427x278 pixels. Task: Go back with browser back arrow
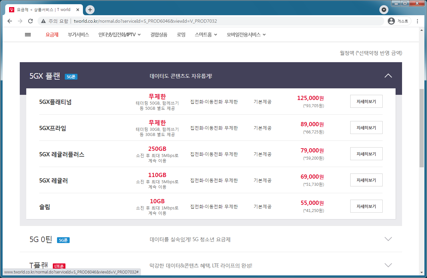coord(10,21)
